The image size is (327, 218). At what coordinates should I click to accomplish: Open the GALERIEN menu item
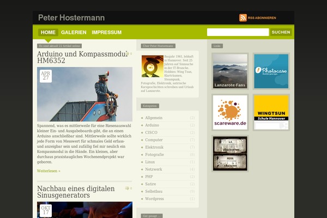coord(74,32)
